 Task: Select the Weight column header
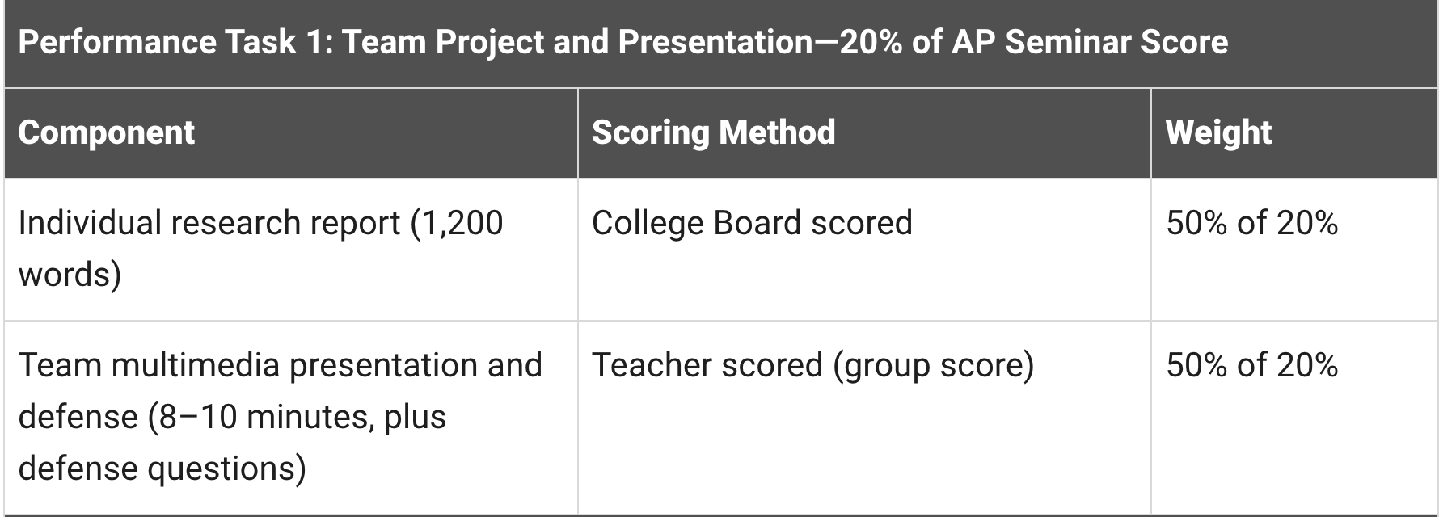pos(1218,132)
